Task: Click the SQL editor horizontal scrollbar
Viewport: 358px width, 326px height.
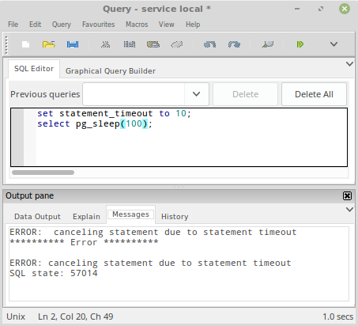Action: pos(43,172)
